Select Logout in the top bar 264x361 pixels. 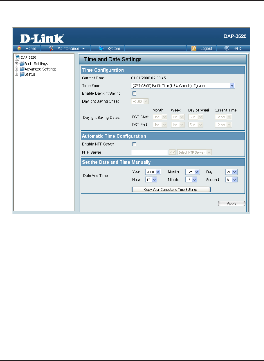pos(206,49)
